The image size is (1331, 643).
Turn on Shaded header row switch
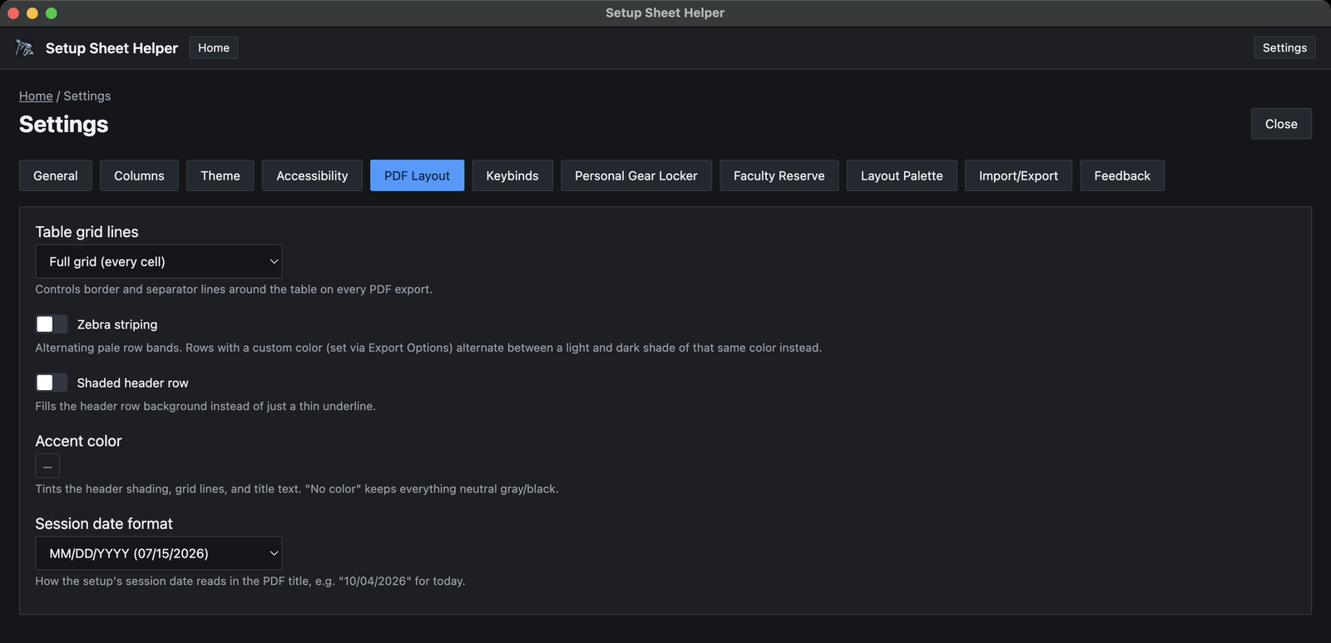52,383
